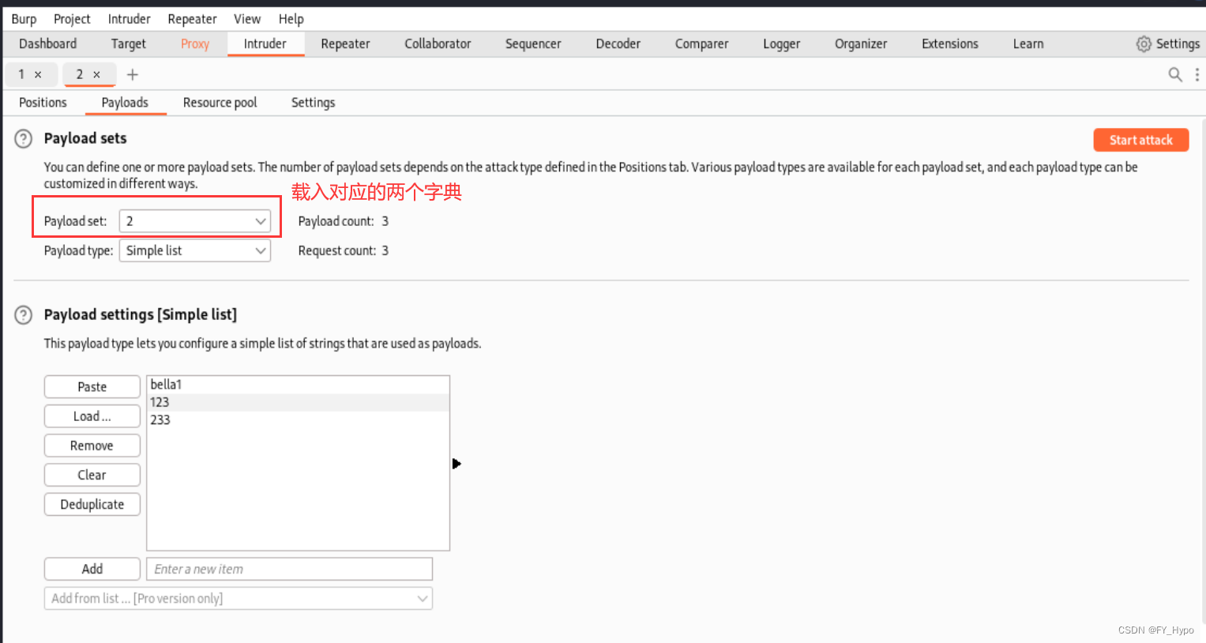The height and width of the screenshot is (643, 1206).
Task: Click the Deduplicate button
Action: tap(92, 504)
